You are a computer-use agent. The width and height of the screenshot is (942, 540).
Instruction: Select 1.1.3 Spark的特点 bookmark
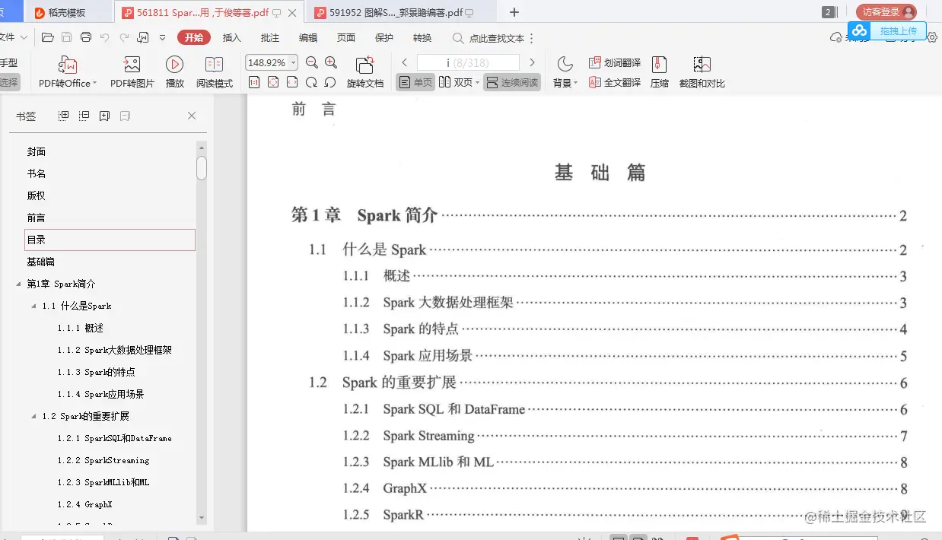[97, 372]
